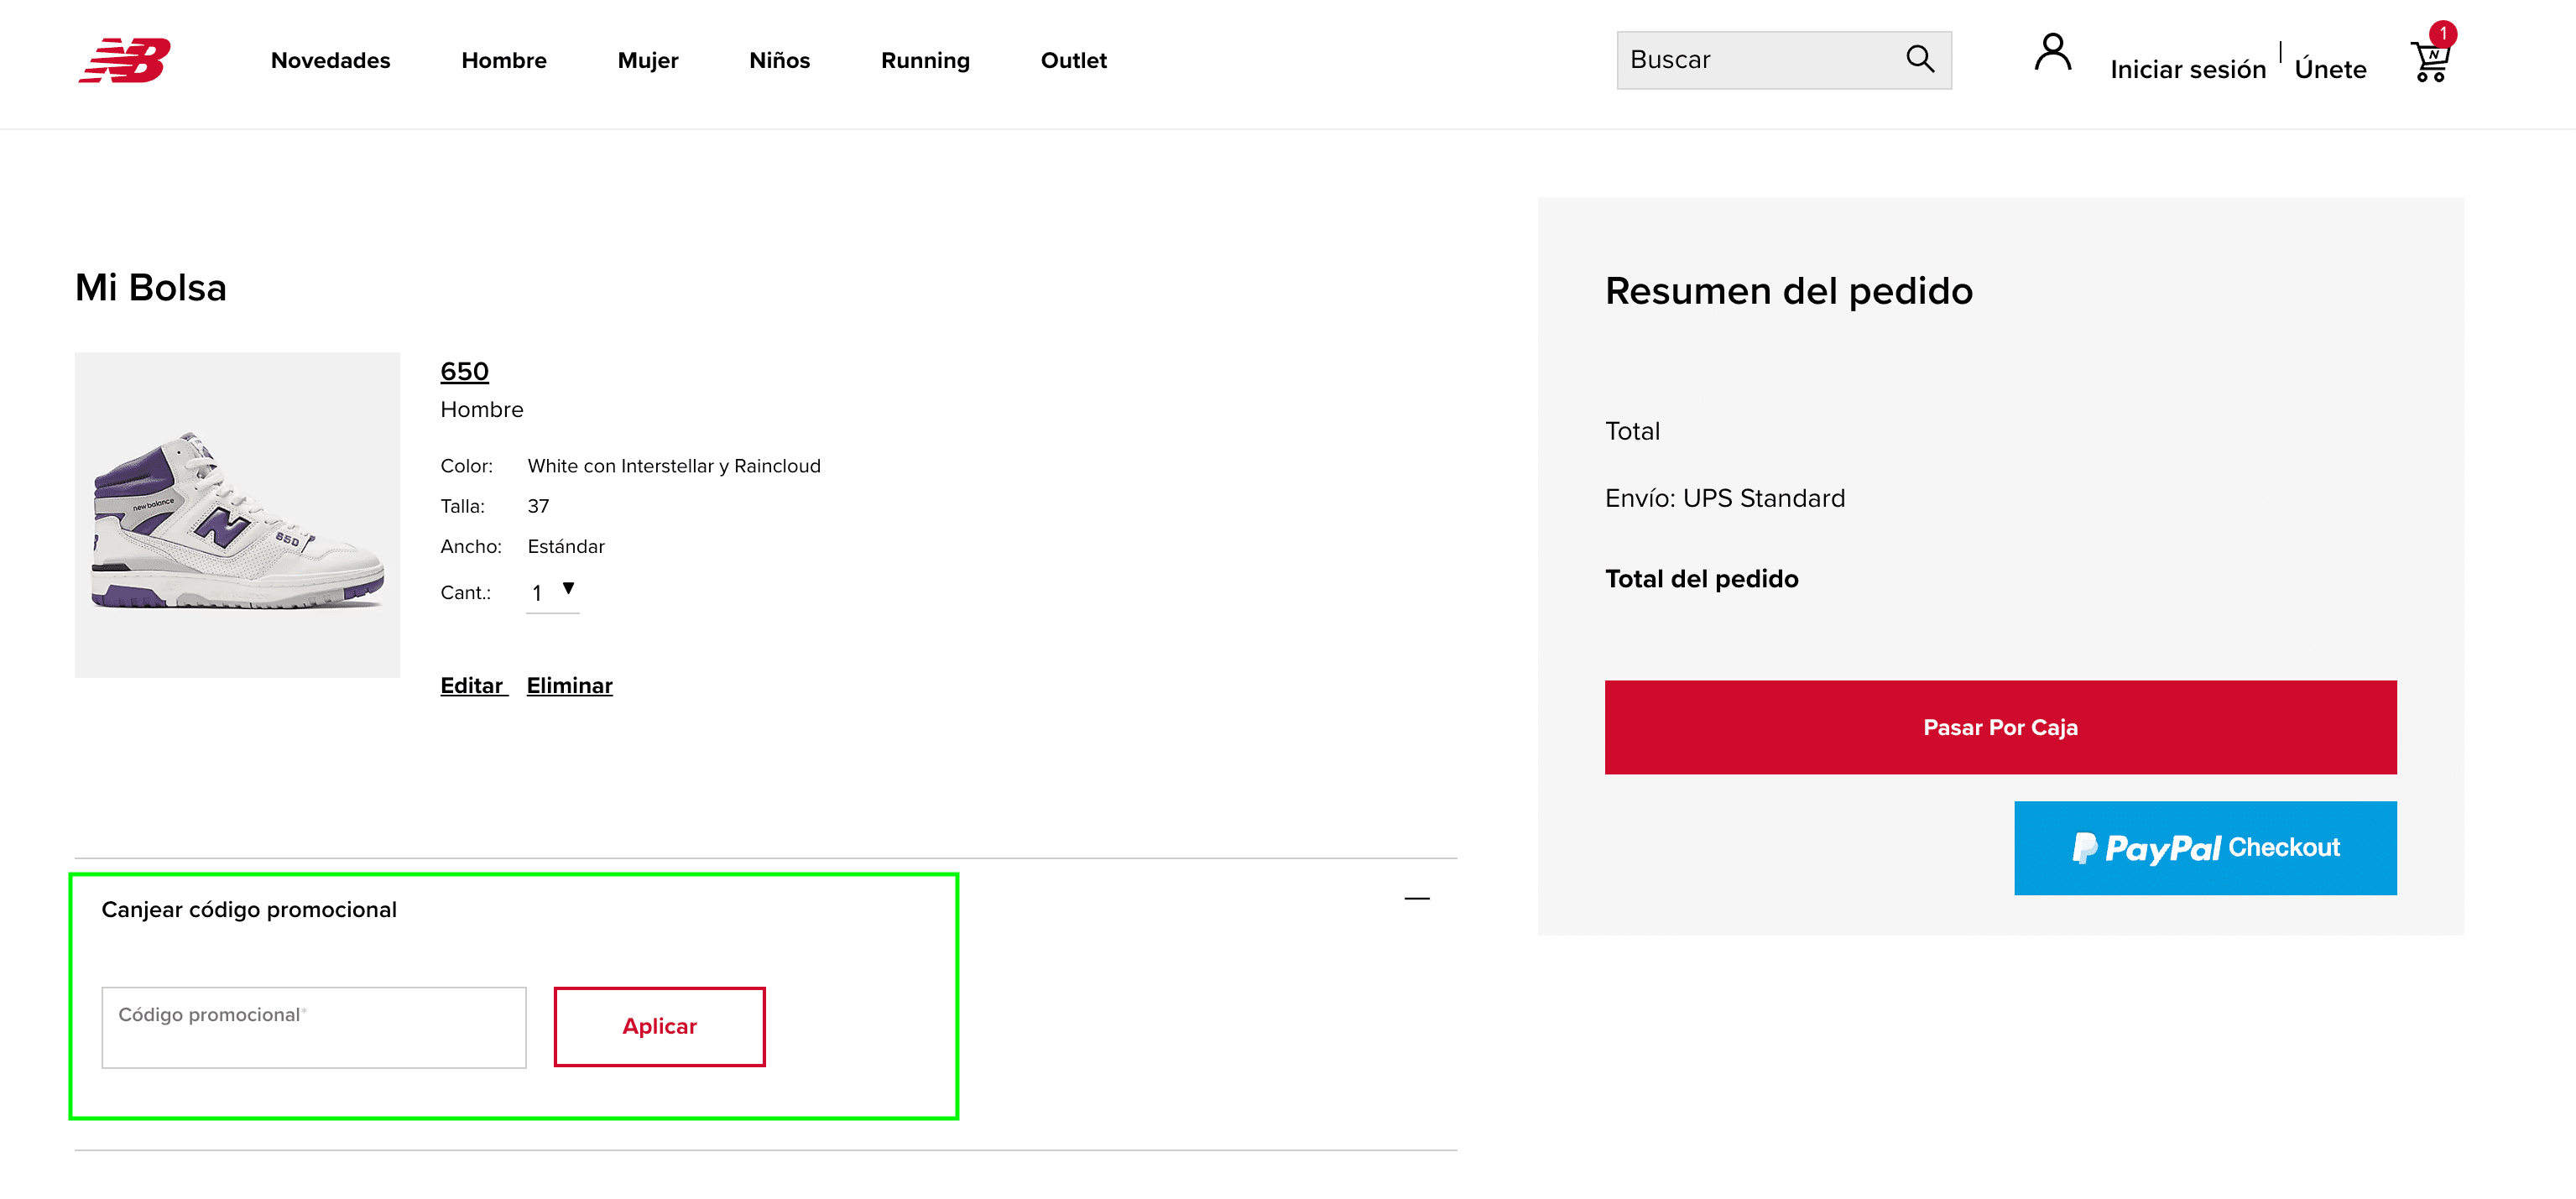Image resolution: width=2576 pixels, height=1199 pixels.
Task: Click the Aplicar button
Action: (659, 1026)
